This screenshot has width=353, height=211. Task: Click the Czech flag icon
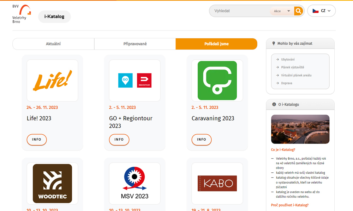[x=316, y=11]
